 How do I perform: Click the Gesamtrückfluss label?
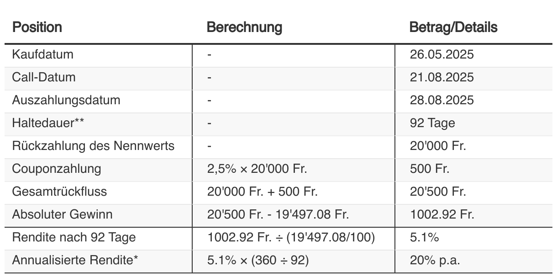click(x=59, y=192)
